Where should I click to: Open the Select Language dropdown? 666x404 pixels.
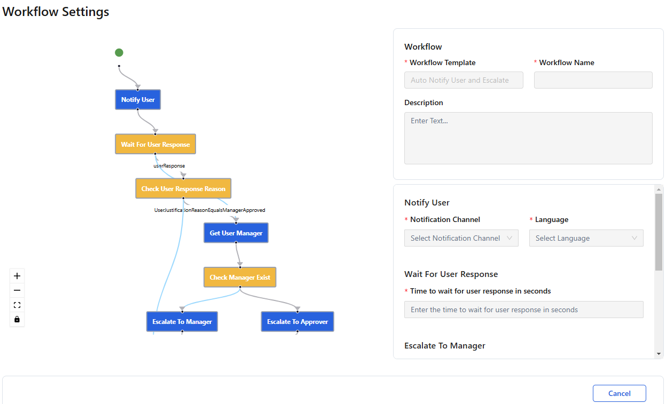586,238
